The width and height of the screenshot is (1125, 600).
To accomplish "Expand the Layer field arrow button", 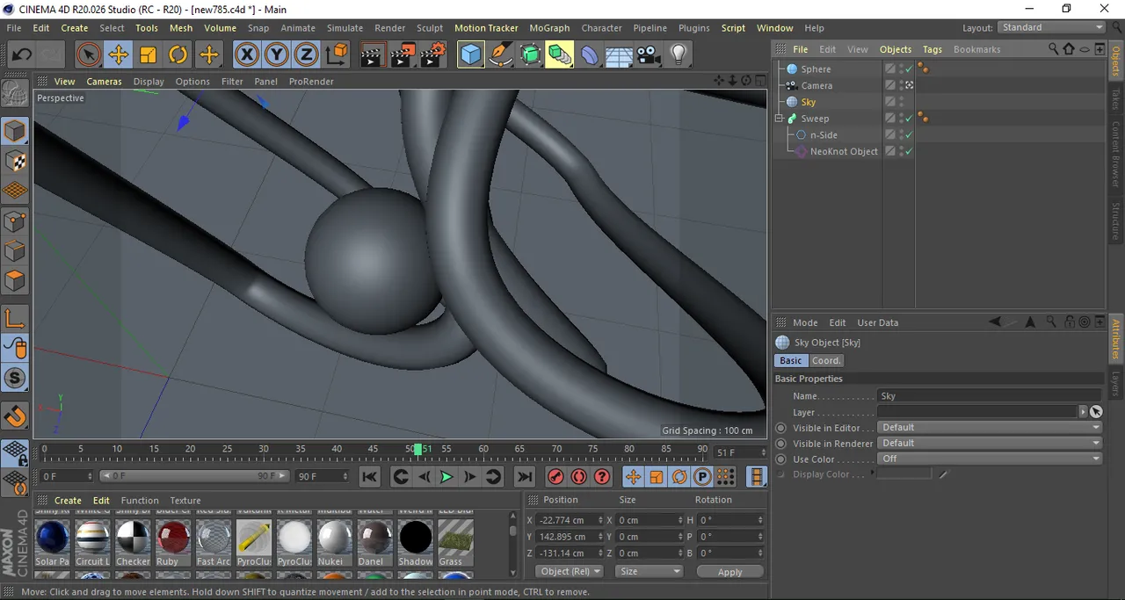I will point(1083,412).
